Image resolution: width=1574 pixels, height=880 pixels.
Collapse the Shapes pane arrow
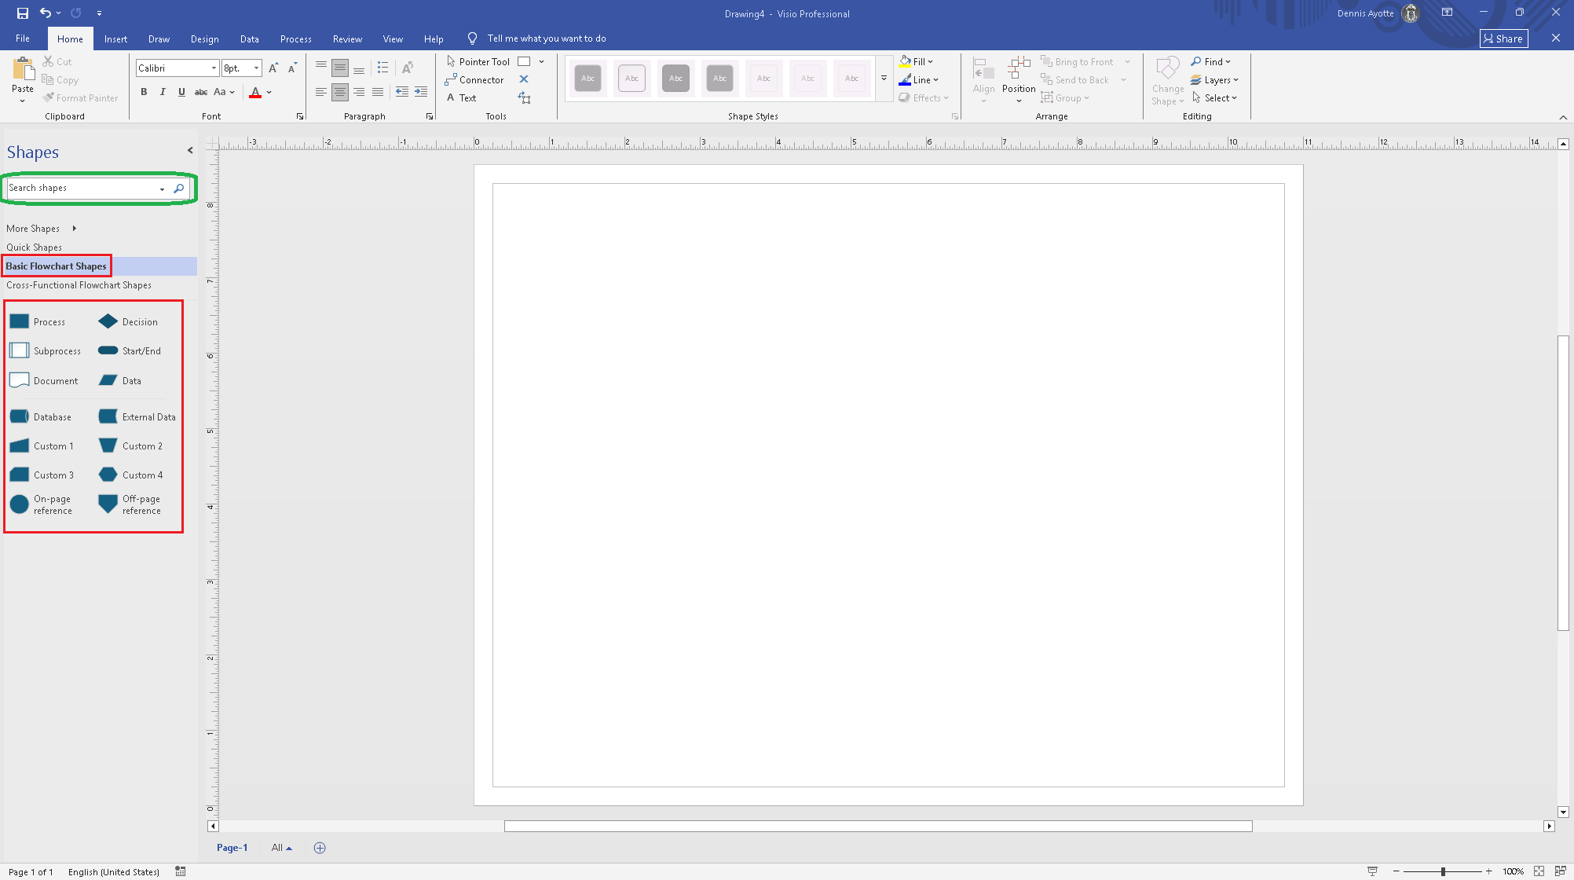click(190, 150)
